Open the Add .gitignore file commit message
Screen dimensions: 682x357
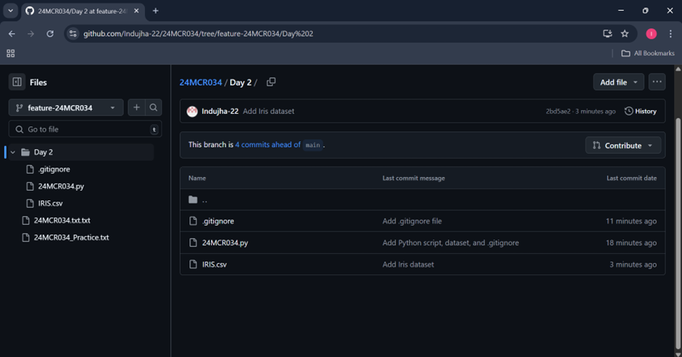tap(412, 221)
